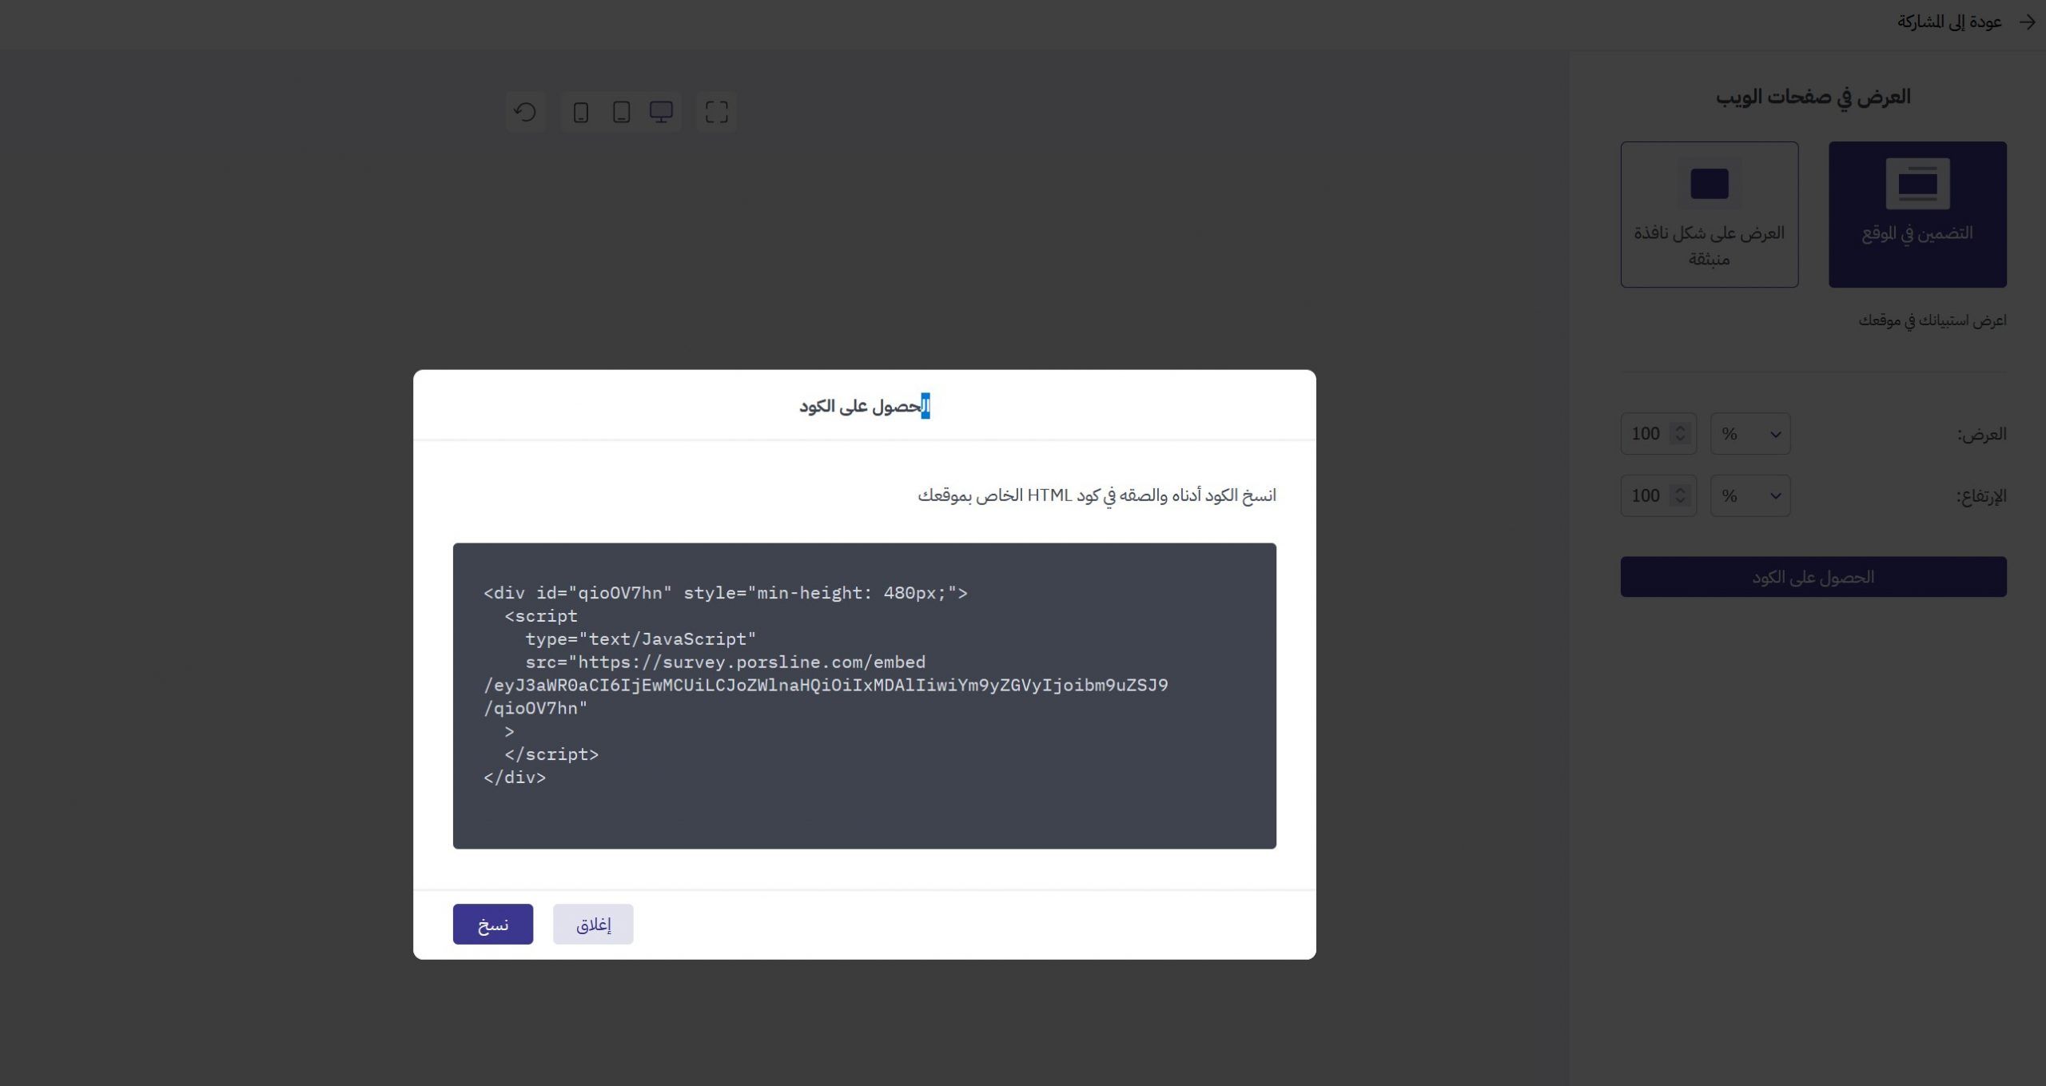Click the div id="qioOV7hn" code line
Viewport: 2046px width, 1086px height.
pos(726,593)
